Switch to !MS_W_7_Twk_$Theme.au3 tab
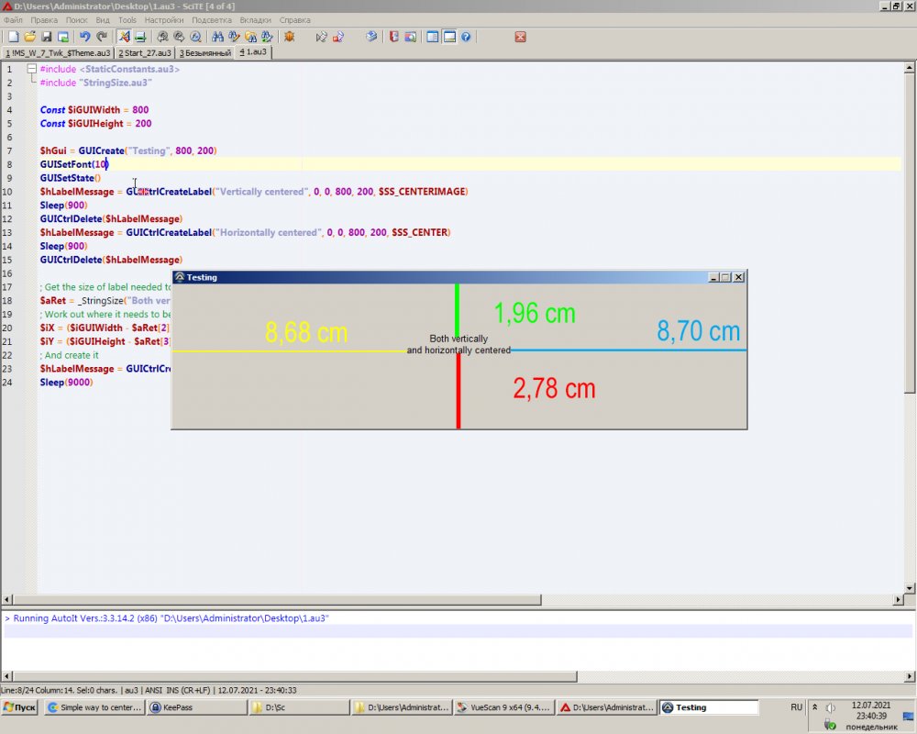The image size is (917, 734). pos(57,52)
